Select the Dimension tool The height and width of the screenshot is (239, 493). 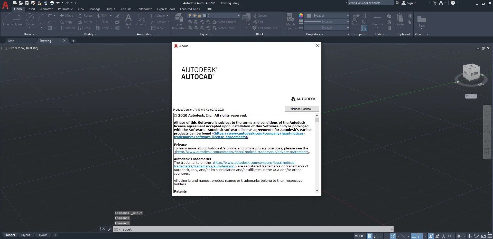(x=142, y=20)
